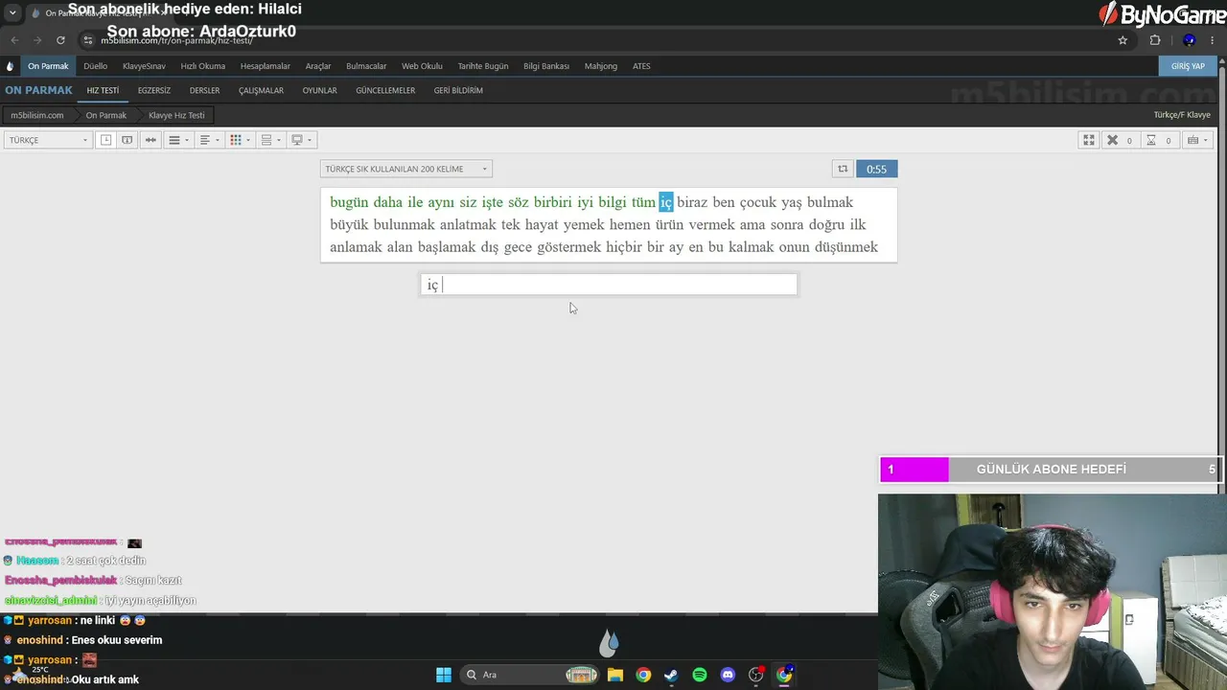Open the Web Okulu menu item

click(x=422, y=66)
